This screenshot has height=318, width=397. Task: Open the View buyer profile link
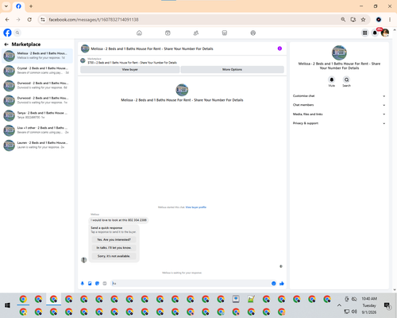pyautogui.click(x=196, y=207)
